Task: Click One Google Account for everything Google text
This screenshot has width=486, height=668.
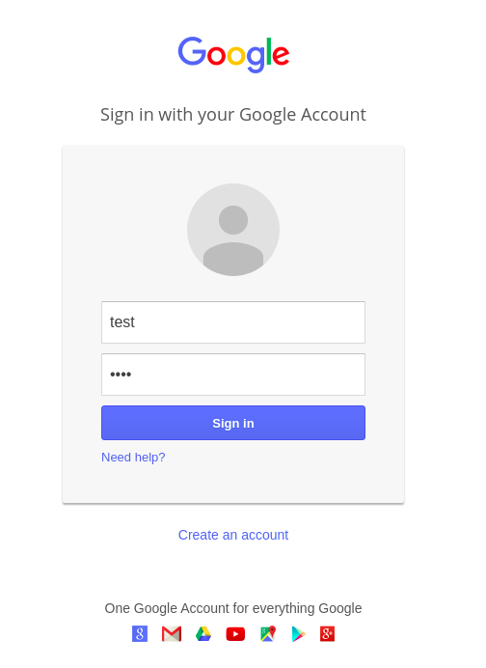Action: click(233, 608)
